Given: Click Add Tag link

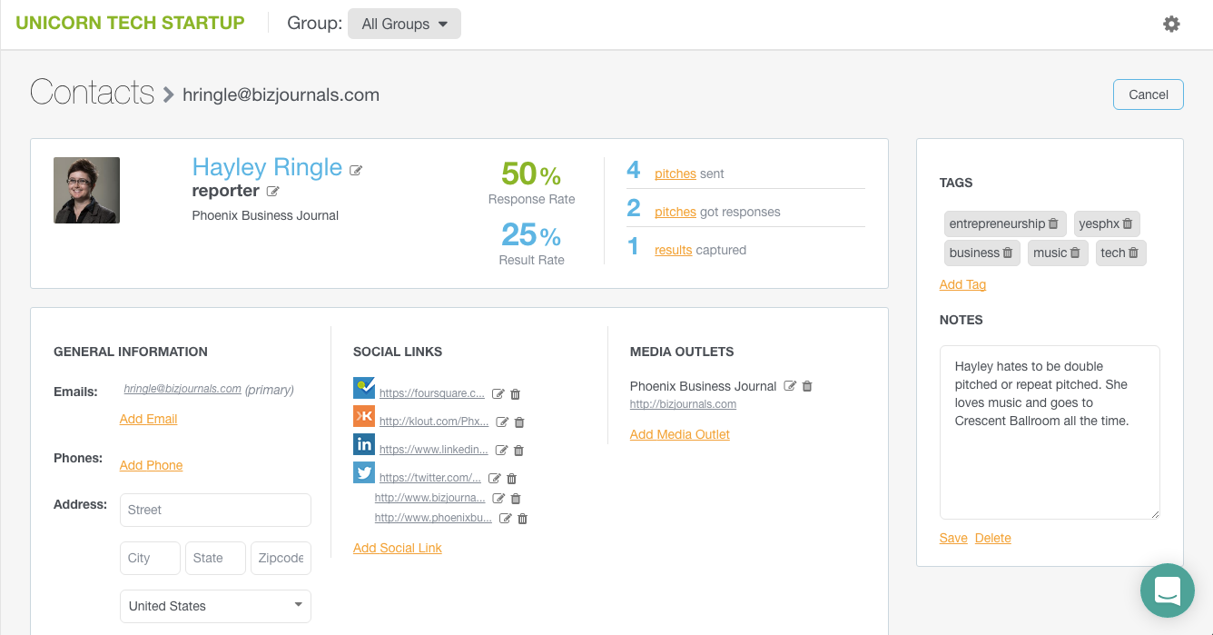Looking at the screenshot, I should coord(962,284).
